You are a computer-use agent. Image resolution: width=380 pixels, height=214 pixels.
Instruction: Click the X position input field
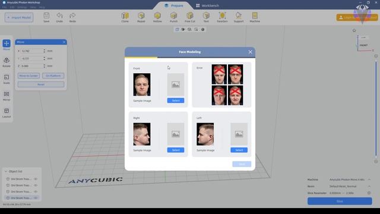click(31, 51)
